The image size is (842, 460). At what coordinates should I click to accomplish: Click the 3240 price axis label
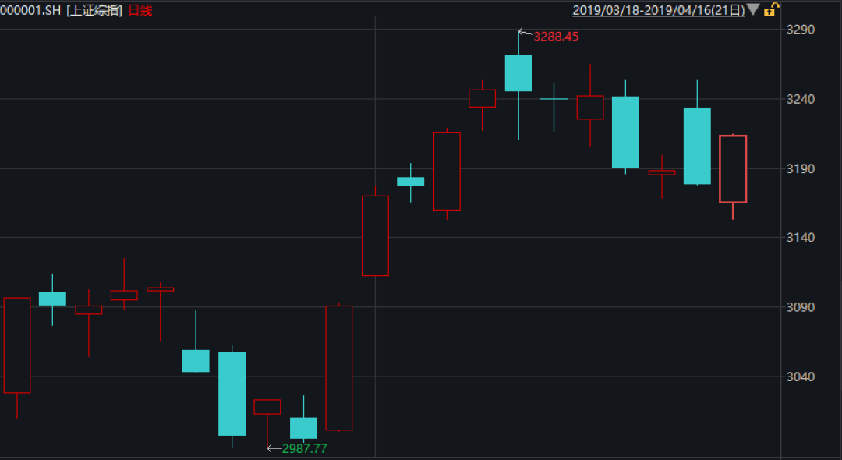point(800,99)
